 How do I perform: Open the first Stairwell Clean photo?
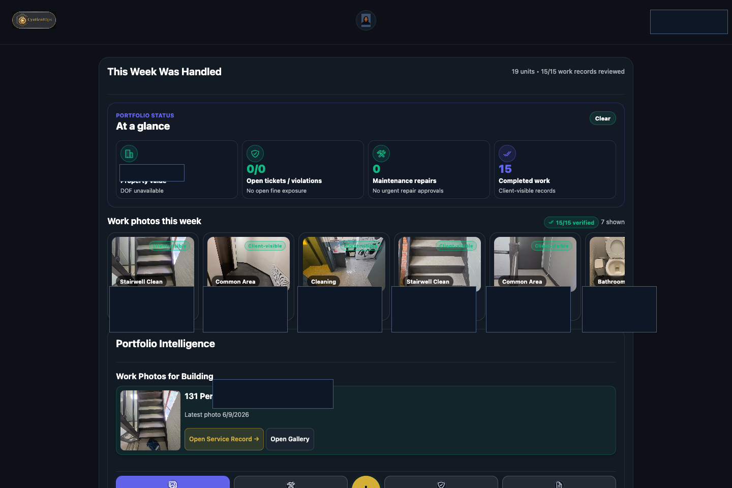pyautogui.click(x=153, y=261)
